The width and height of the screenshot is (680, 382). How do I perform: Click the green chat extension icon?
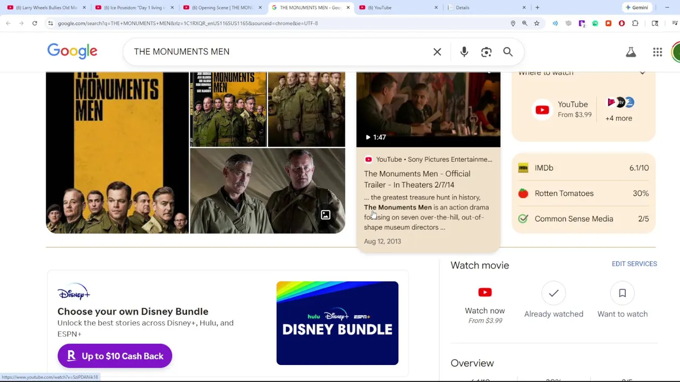tap(595, 23)
